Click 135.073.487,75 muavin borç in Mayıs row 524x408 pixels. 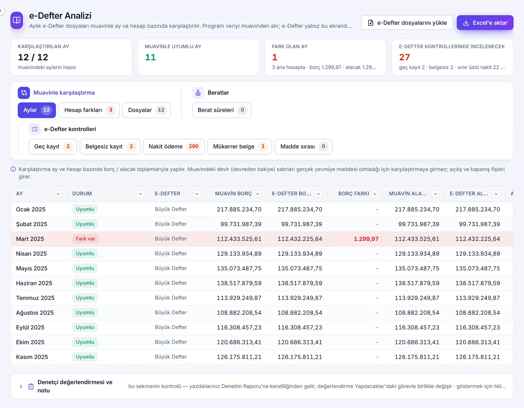239,268
